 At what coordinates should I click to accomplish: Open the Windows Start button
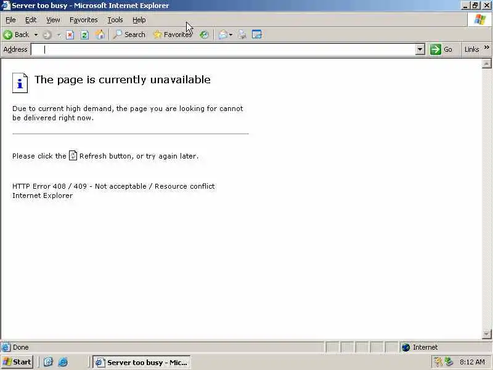click(17, 362)
